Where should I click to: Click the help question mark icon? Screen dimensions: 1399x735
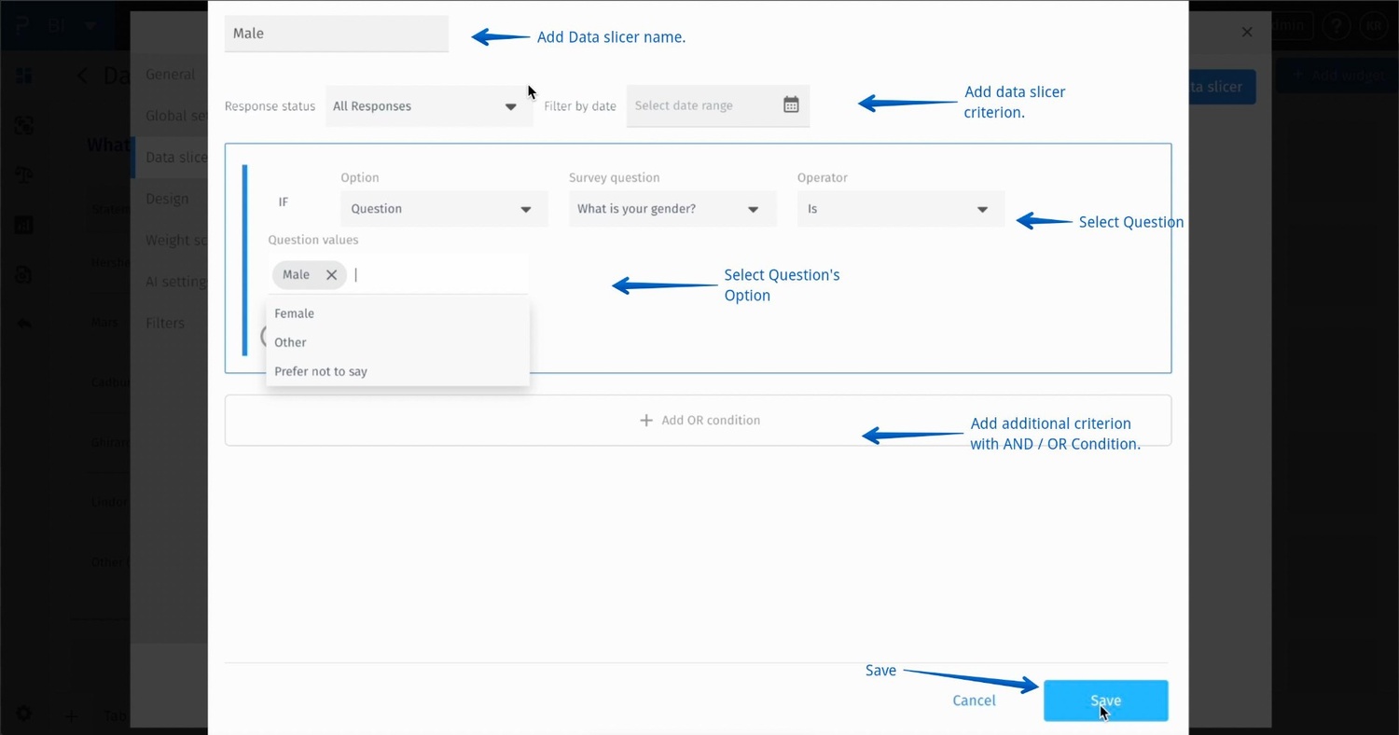[1336, 26]
